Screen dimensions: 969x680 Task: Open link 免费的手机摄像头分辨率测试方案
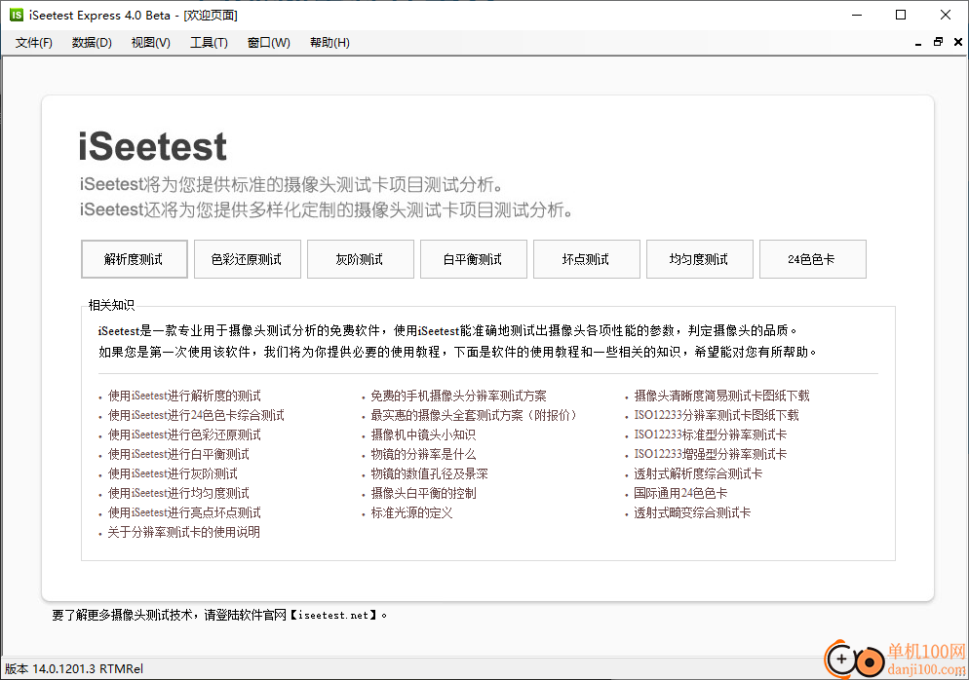tap(458, 396)
